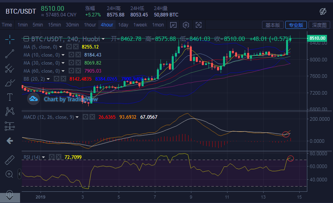Remove the MA 5 indicator
The height and width of the screenshot is (203, 333).
(x=76, y=47)
